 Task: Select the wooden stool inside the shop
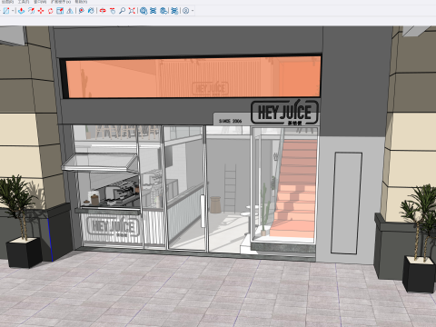[215, 204]
